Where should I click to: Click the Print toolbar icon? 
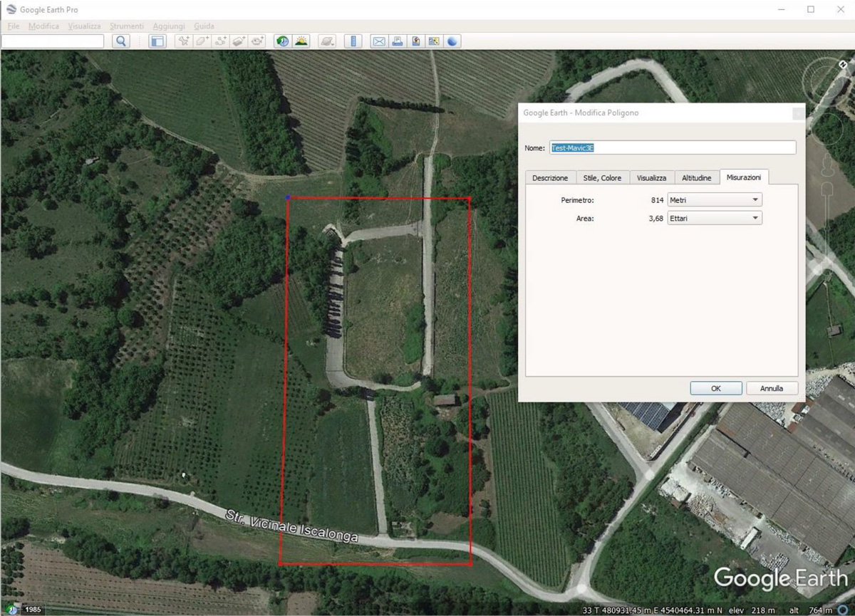click(x=398, y=41)
